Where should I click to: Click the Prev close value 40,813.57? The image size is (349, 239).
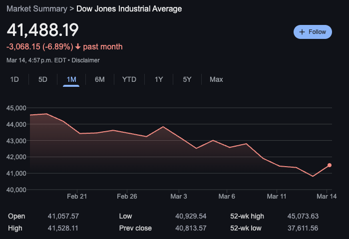click(x=191, y=228)
